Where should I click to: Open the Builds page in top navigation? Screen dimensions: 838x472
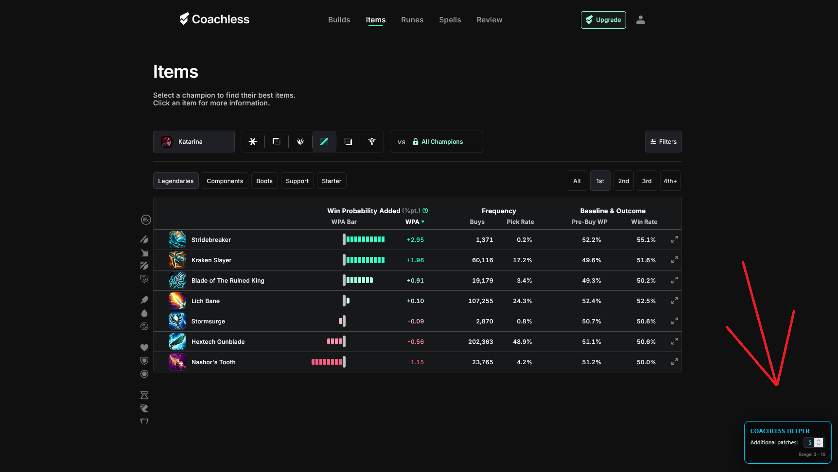point(339,20)
